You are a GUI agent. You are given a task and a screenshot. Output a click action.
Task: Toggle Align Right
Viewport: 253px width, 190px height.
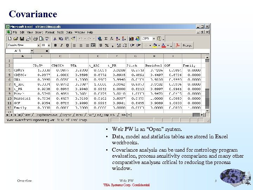coord(87,45)
